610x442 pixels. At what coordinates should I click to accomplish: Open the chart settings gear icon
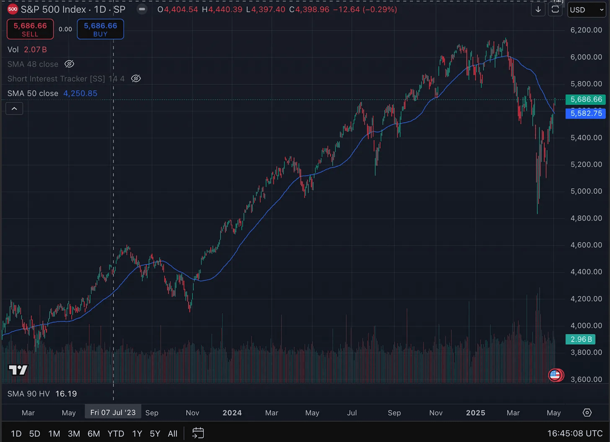pyautogui.click(x=587, y=412)
